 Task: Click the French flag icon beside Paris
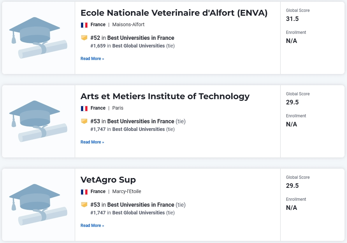pos(84,108)
